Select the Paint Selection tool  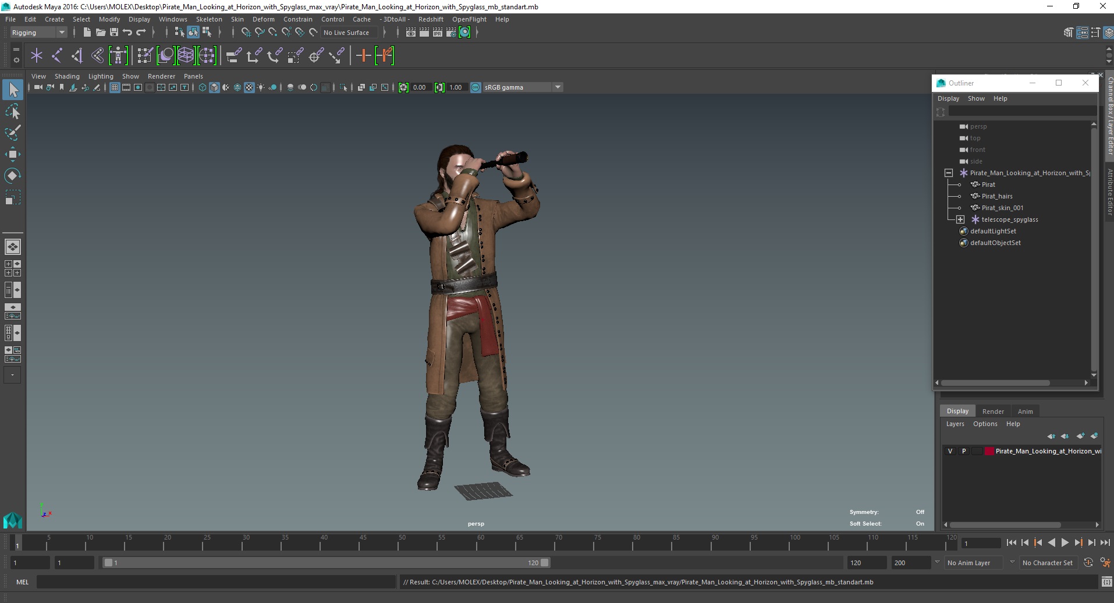tap(13, 133)
